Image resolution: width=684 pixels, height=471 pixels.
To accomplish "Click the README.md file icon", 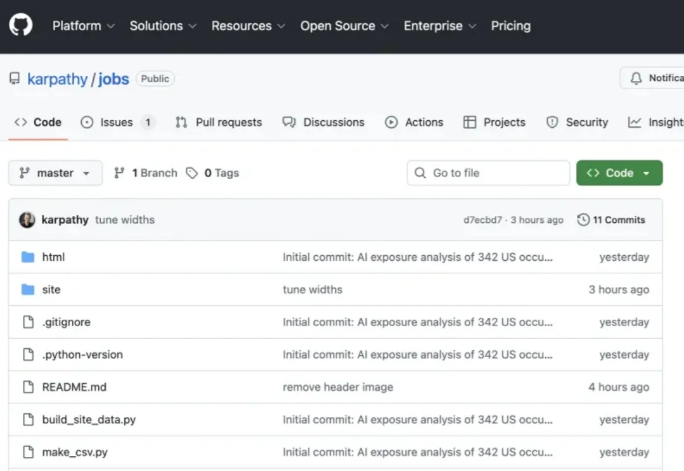I will point(28,387).
